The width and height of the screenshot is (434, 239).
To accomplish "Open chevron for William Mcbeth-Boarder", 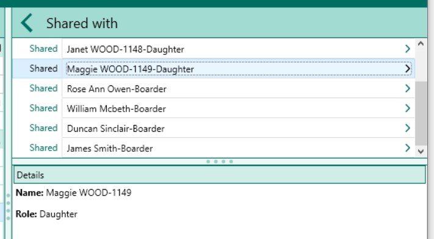I will pos(407,108).
